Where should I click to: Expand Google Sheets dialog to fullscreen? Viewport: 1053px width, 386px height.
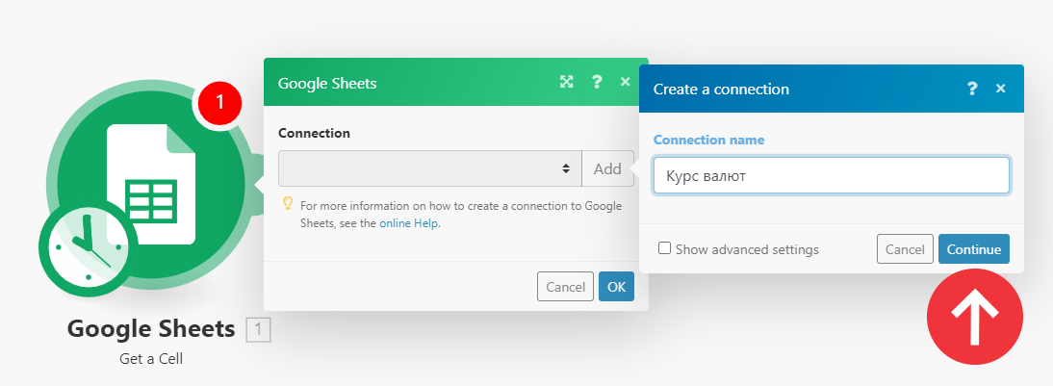click(567, 82)
